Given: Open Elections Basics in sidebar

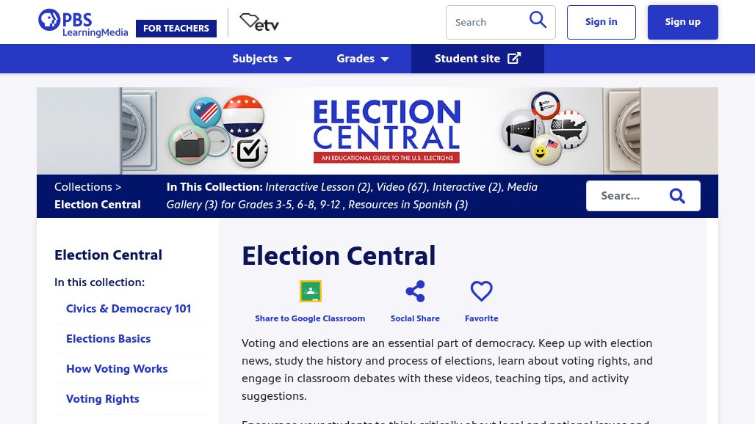Looking at the screenshot, I should (x=109, y=339).
